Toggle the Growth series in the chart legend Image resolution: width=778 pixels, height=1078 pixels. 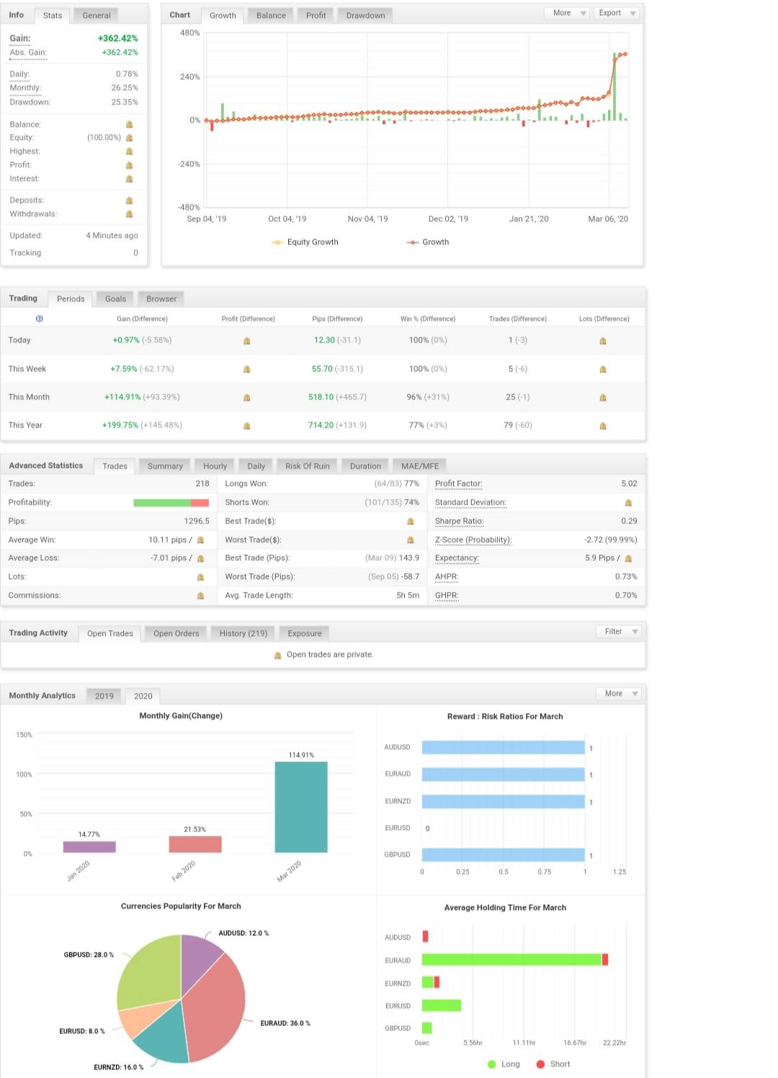[x=428, y=242]
